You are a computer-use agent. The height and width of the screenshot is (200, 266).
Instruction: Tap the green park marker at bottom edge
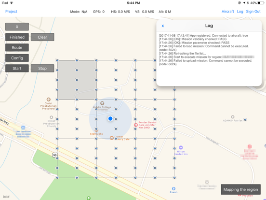click(x=89, y=198)
